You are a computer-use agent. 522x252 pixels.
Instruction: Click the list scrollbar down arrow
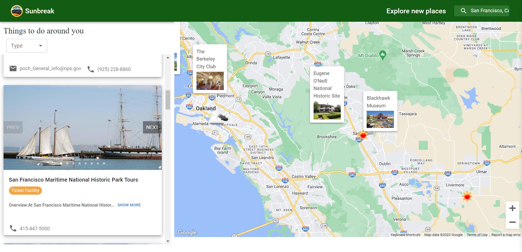[168, 241]
